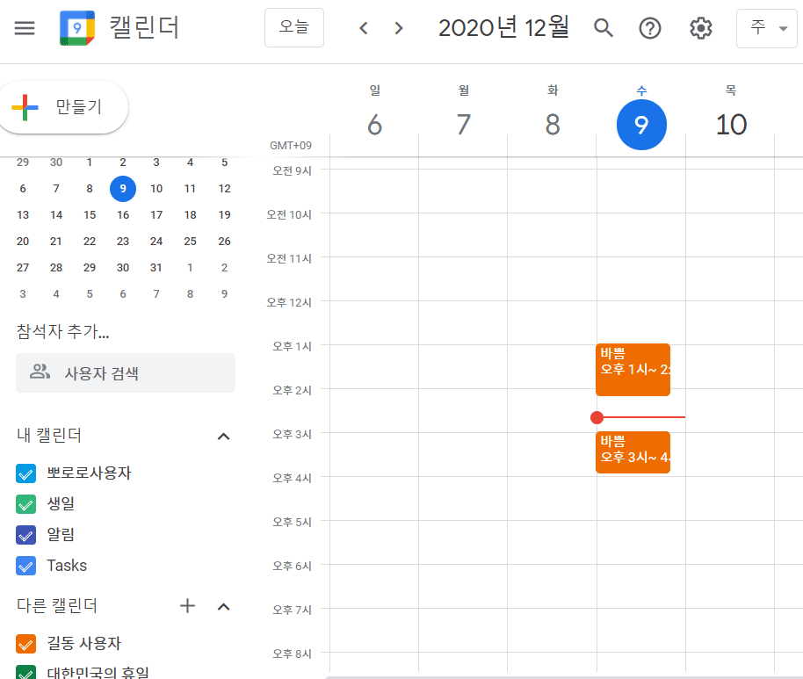The width and height of the screenshot is (803, 679).
Task: Select 19 in the mini calendar
Action: click(224, 215)
